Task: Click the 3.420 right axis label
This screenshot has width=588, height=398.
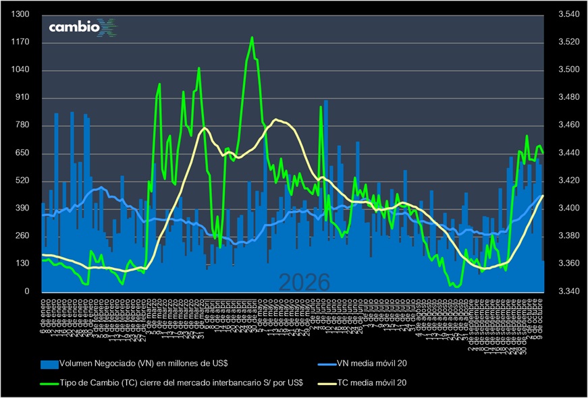Action: (x=569, y=181)
